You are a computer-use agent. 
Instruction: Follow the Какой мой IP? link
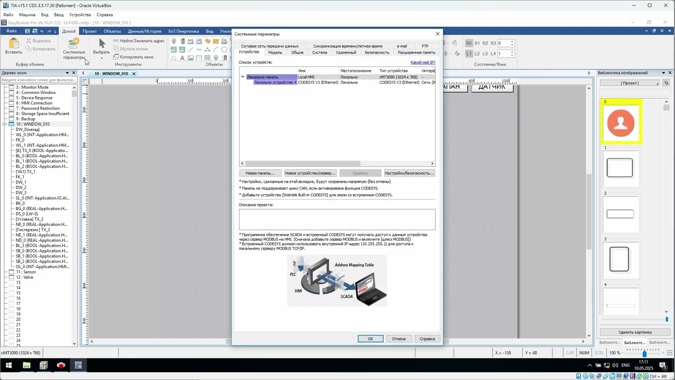pos(423,62)
